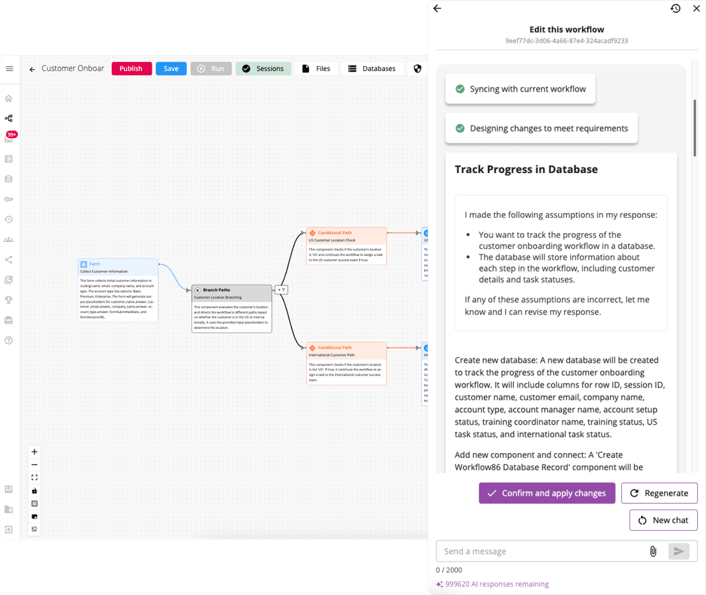Toggle the grid view in canvas controls
Image resolution: width=706 pixels, height=595 pixels.
(x=34, y=503)
